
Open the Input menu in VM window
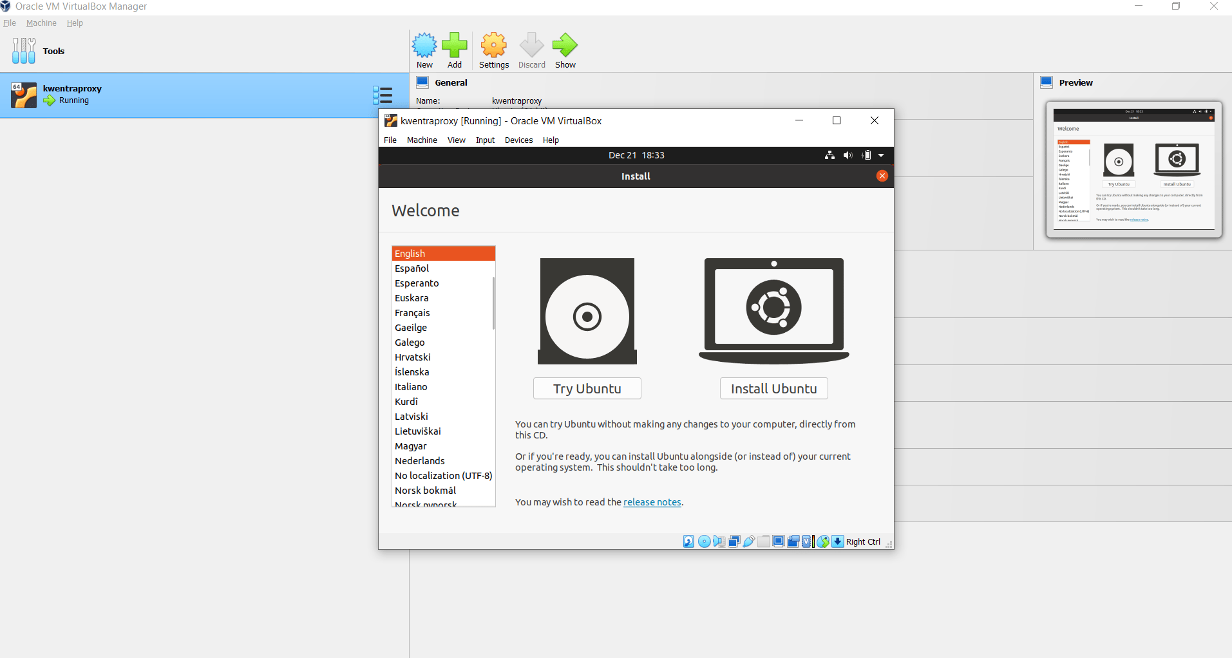point(485,140)
